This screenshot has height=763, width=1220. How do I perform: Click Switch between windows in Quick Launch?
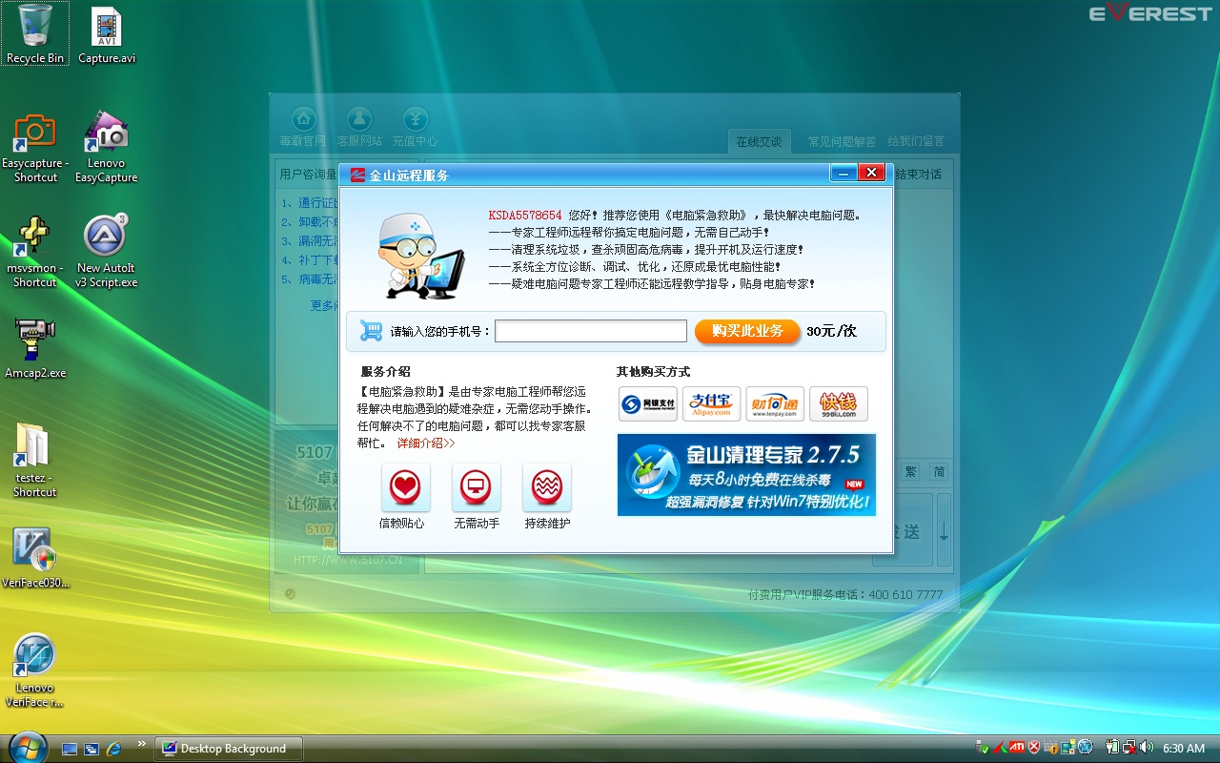click(x=91, y=749)
